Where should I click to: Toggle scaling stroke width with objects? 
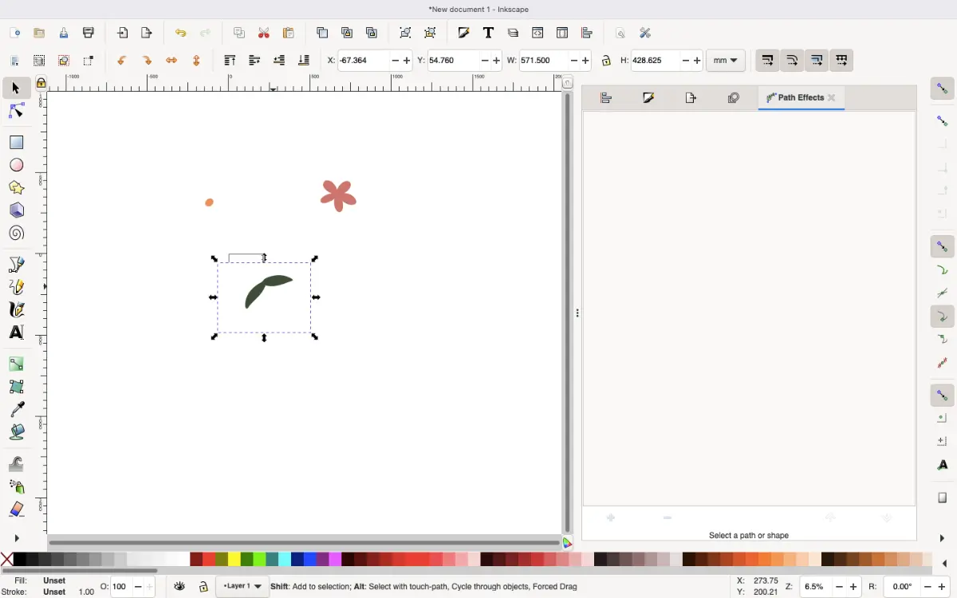pos(766,60)
